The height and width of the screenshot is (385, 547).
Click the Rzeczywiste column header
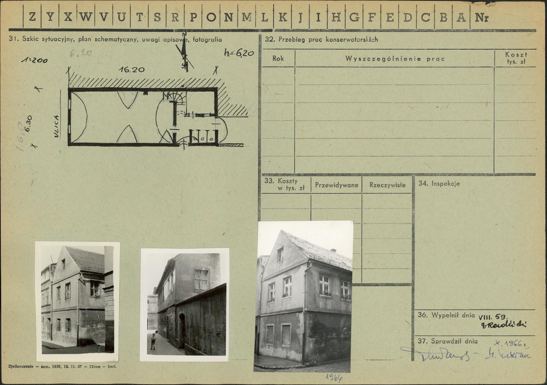click(387, 185)
